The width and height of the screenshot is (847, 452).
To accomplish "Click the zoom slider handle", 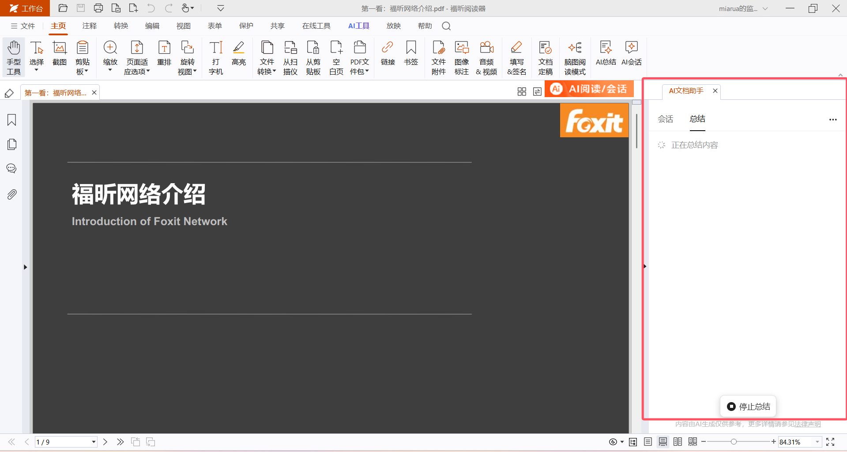I will [734, 441].
